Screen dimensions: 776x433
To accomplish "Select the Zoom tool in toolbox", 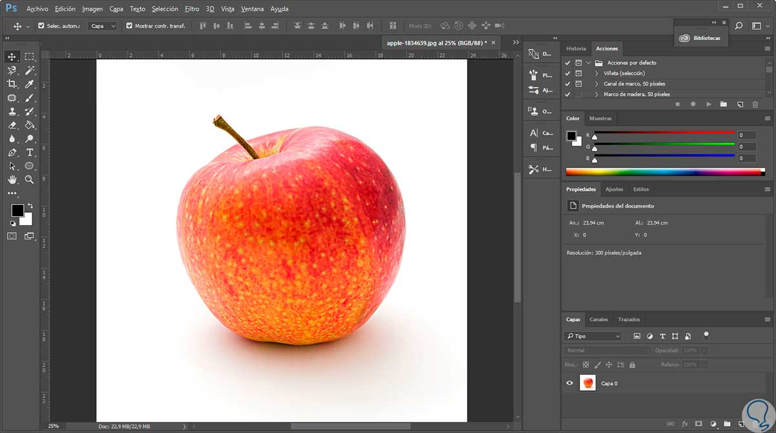I will tap(30, 179).
